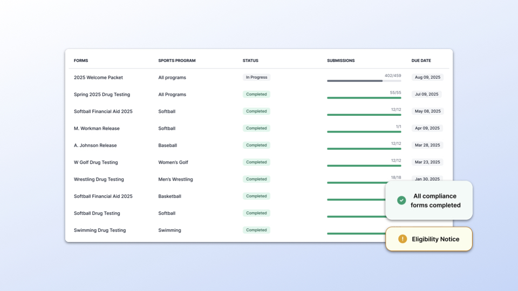This screenshot has height=291, width=518.
Task: Click the 402/459 submissions progress bar
Action: 364,81
